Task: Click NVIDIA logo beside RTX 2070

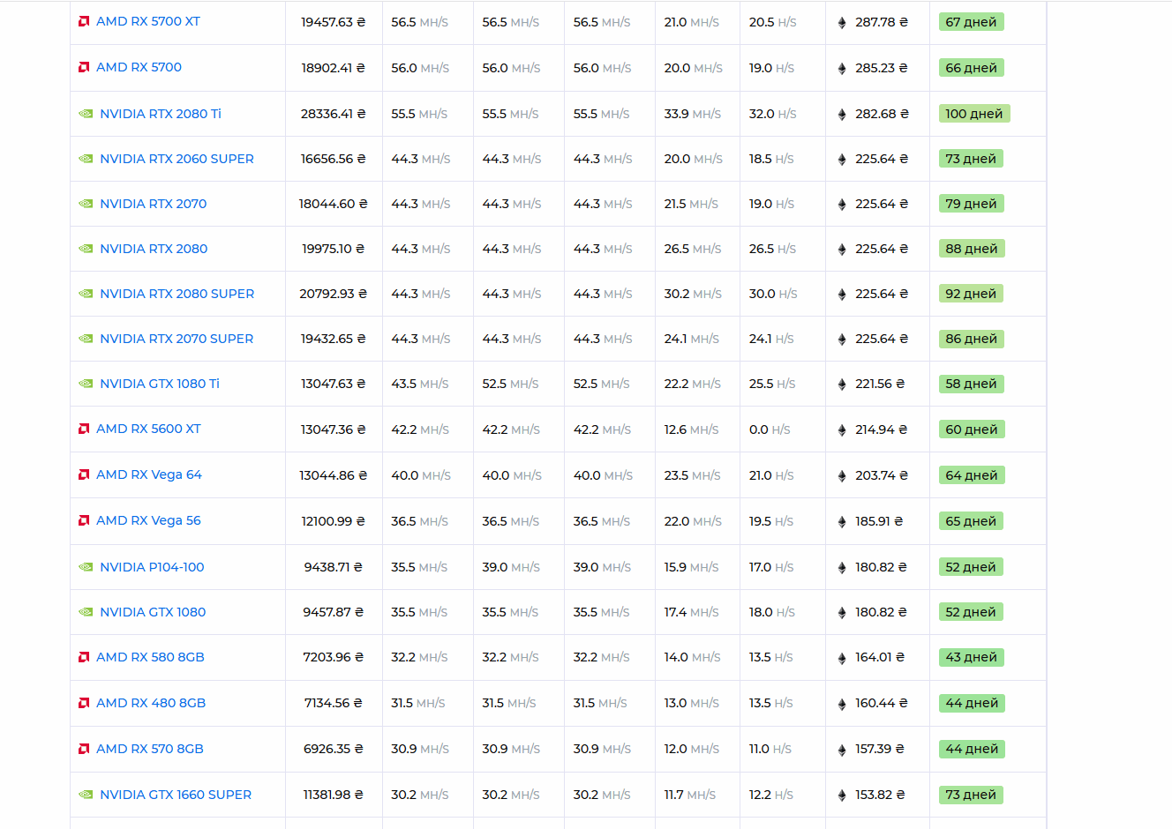Action: point(86,204)
